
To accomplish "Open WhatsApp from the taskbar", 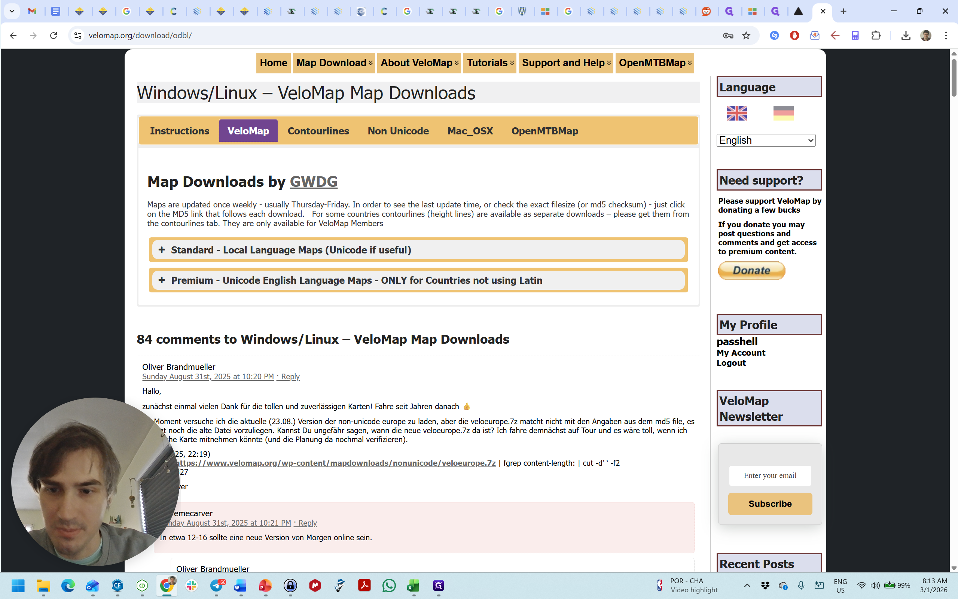I will tap(389, 586).
